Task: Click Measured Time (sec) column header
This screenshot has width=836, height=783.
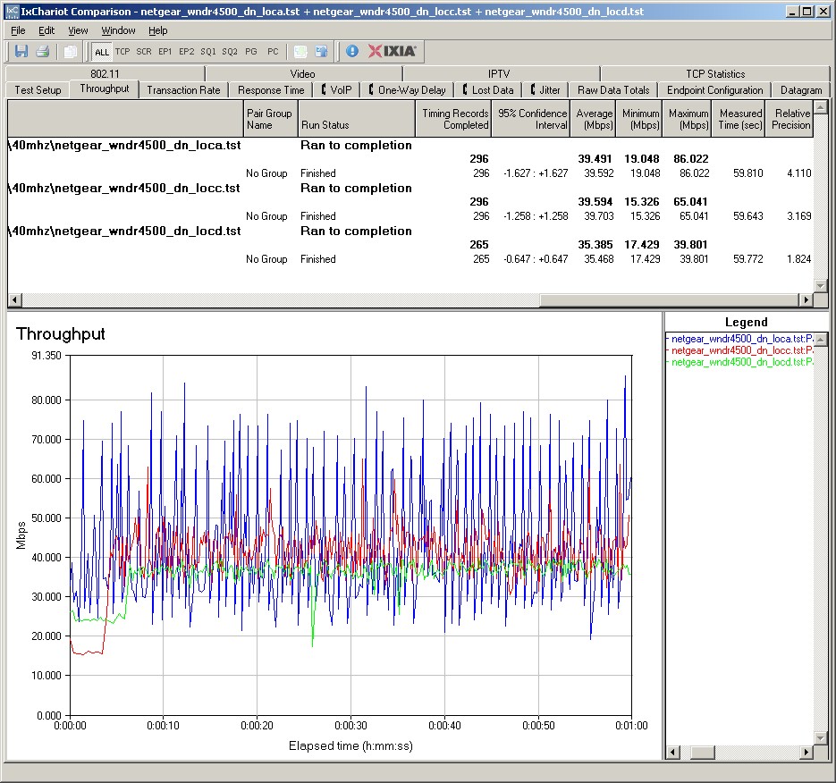Action: [739, 119]
